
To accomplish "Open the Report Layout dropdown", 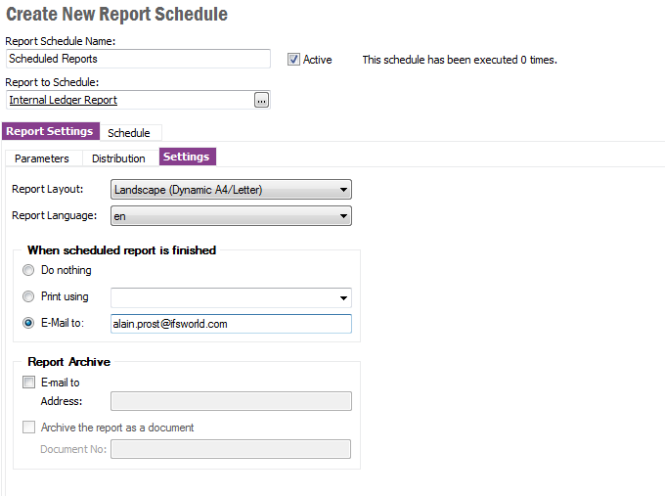I will pos(231,190).
